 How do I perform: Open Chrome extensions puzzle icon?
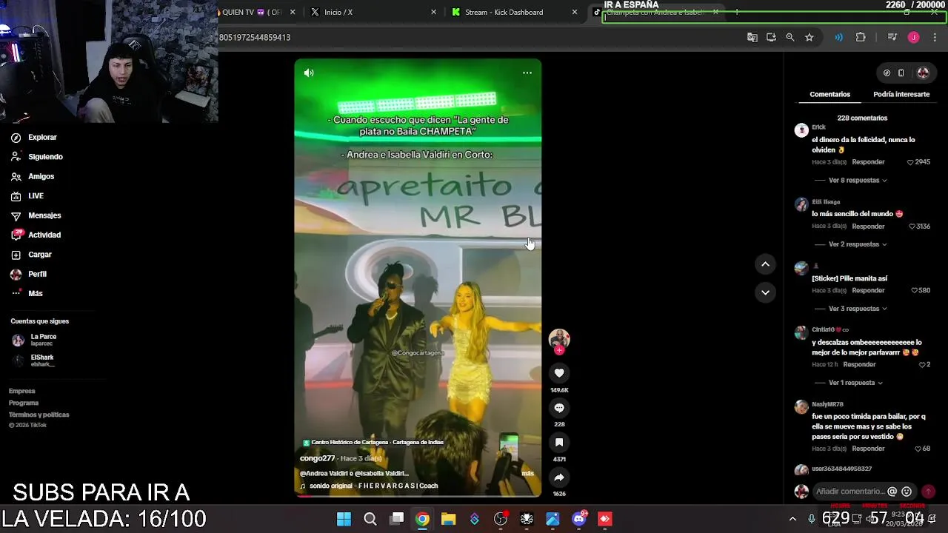pyautogui.click(x=861, y=37)
